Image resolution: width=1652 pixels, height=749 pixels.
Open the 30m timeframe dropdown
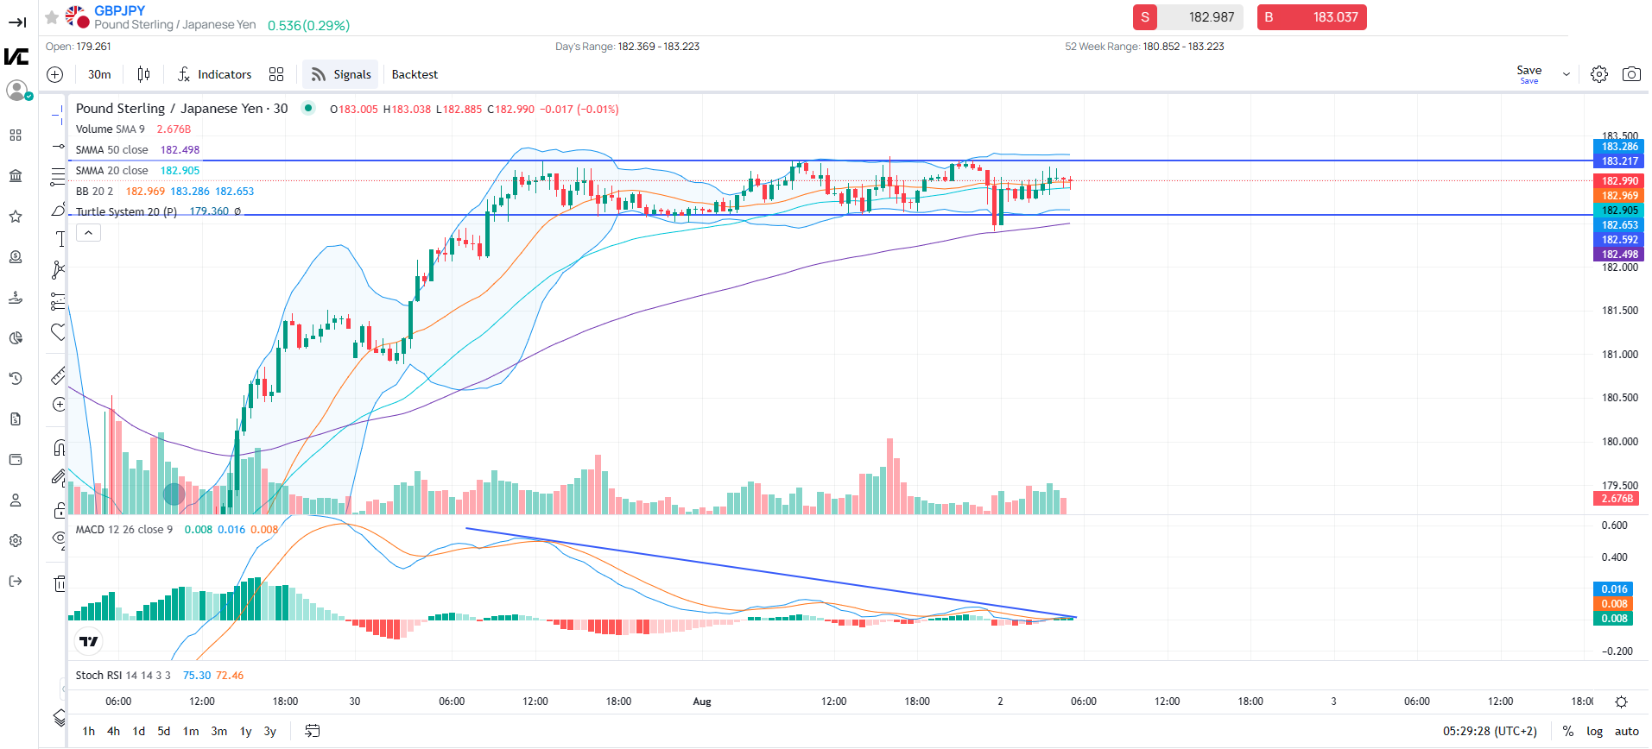point(99,74)
